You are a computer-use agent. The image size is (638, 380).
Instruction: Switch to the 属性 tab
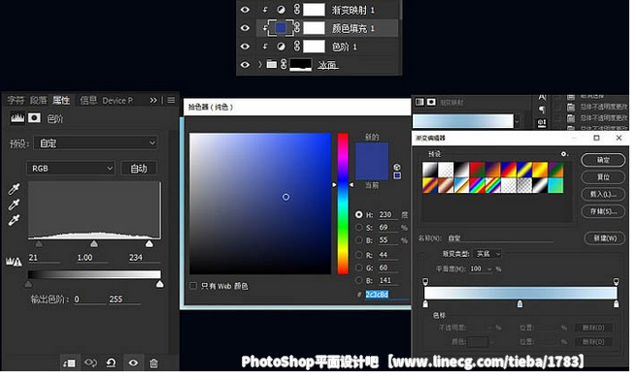click(x=61, y=100)
